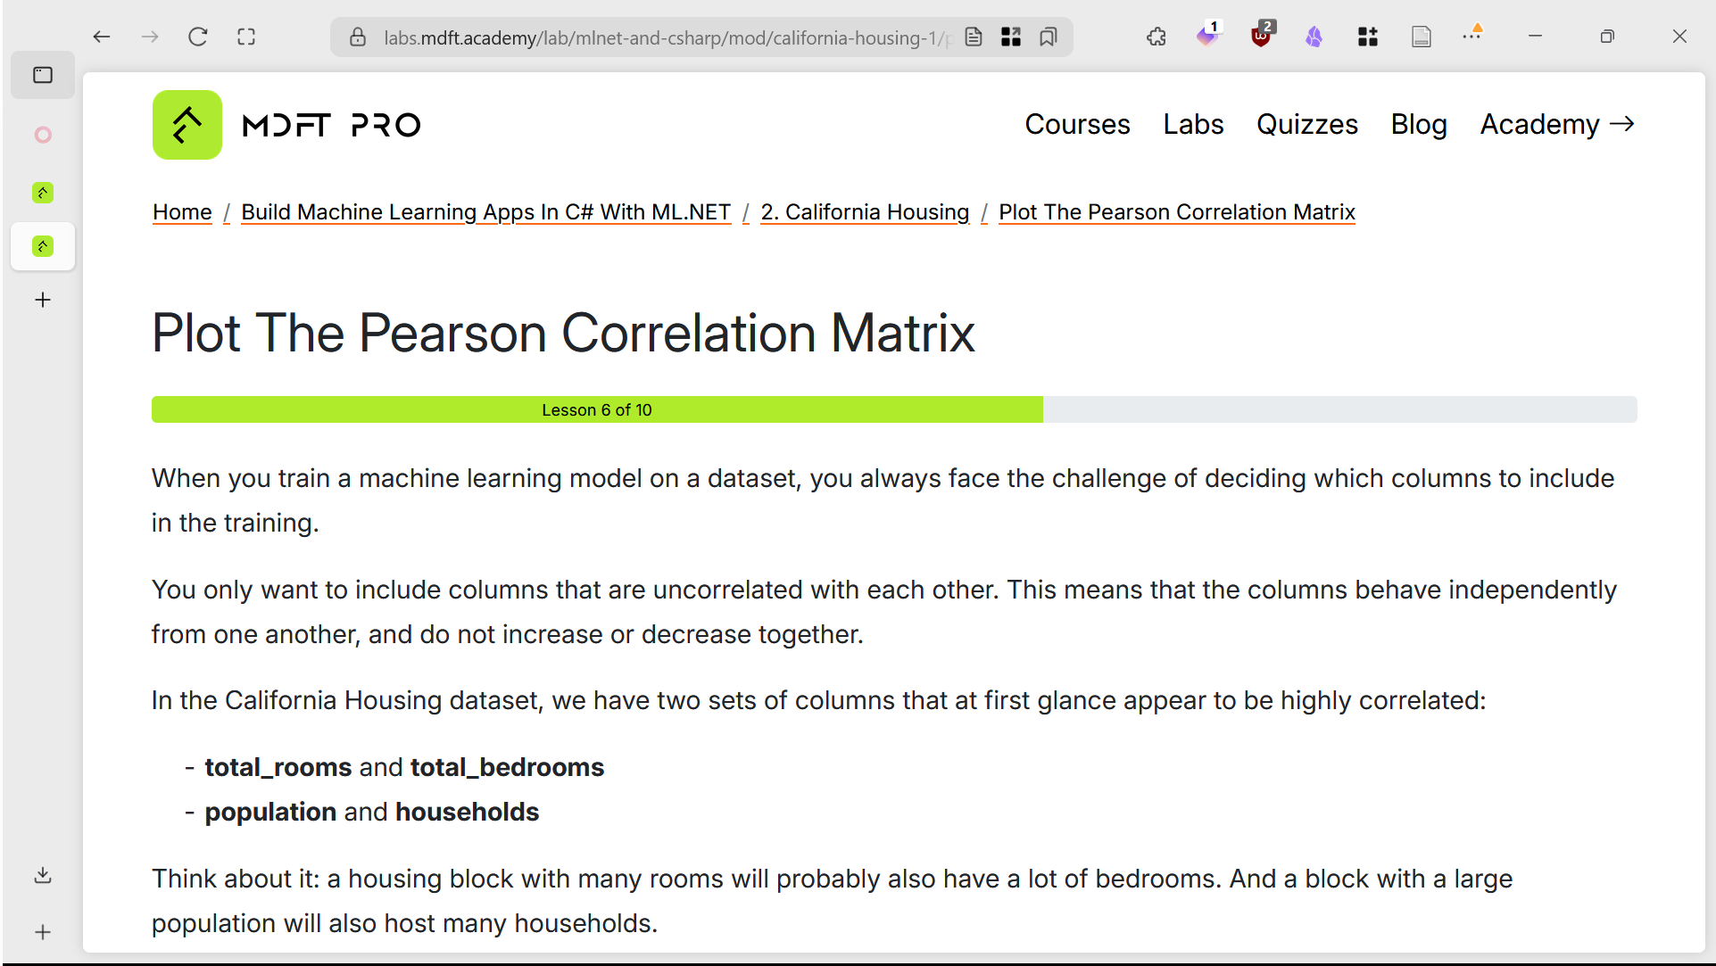
Task: Click the address bar URL field
Action: [660, 37]
